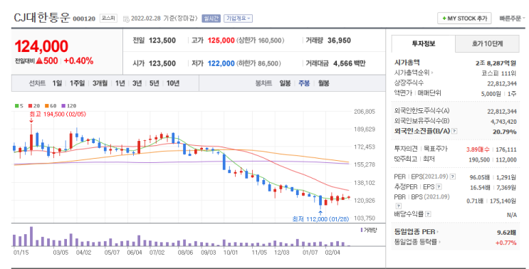Select the 3개월 line chart period

tap(100, 83)
